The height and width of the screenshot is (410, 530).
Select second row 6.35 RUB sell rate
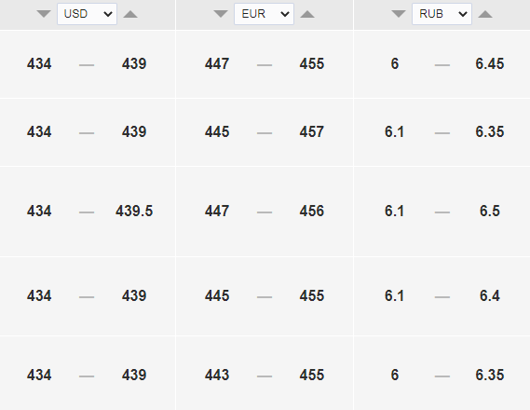point(490,131)
